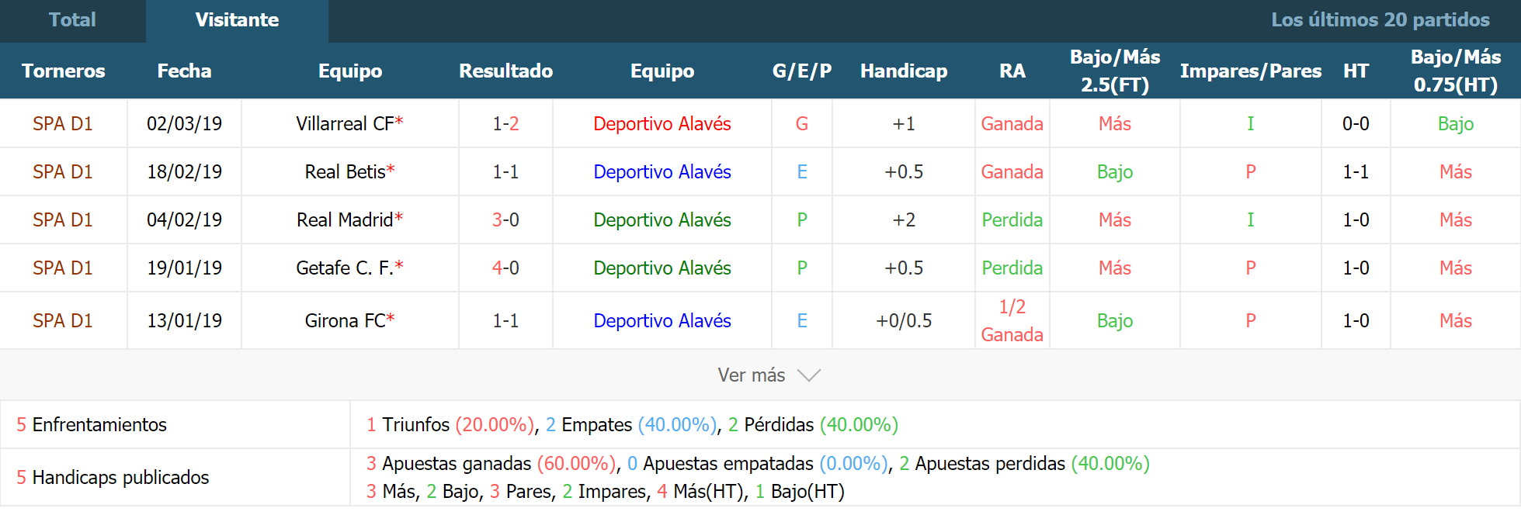Switch to the Total tab
The width and height of the screenshot is (1521, 515).
click(x=72, y=20)
